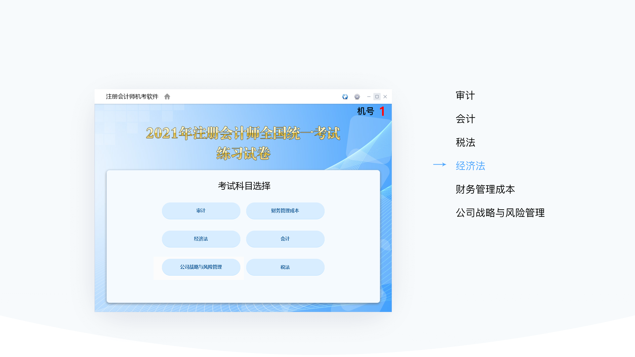Screen dimensions: 635x357
Task: Pick the 公司战略与风险管理 subject button
Action: [x=201, y=267]
